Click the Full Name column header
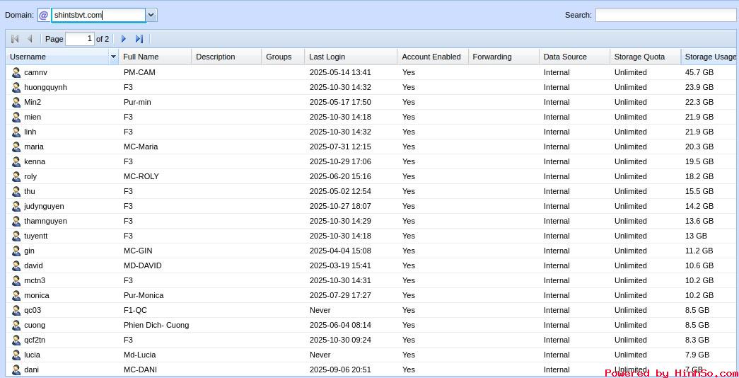739x378 pixels. tap(154, 57)
